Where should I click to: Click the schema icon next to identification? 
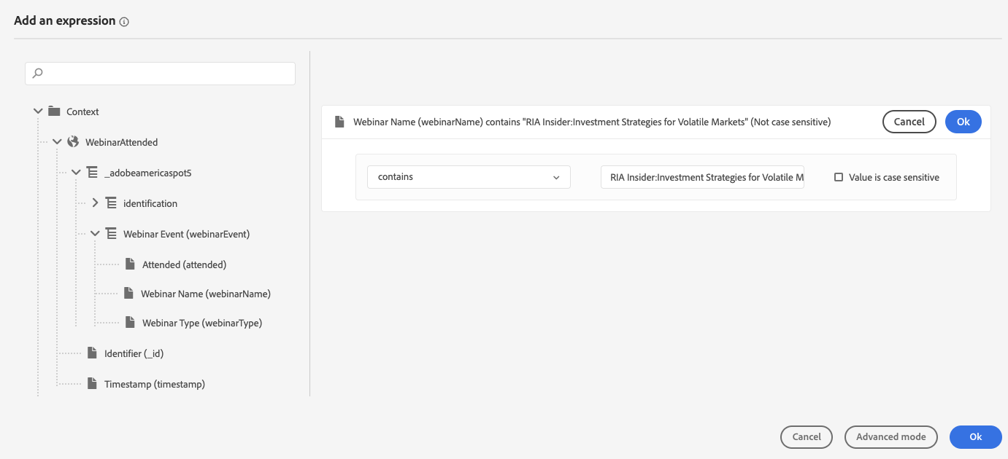coord(111,203)
